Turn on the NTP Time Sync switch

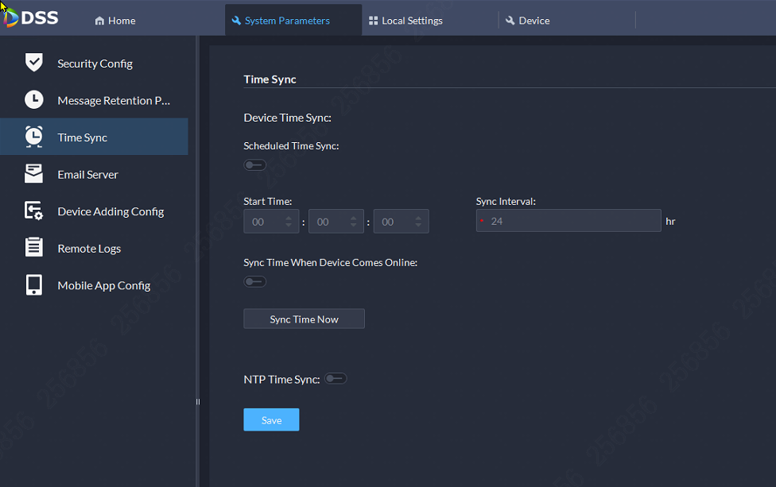[x=336, y=379]
